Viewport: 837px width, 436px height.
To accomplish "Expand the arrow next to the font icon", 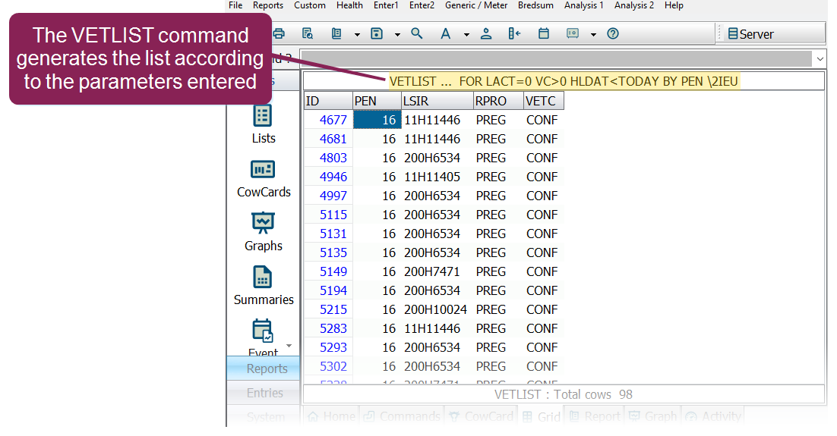I will 466,35.
